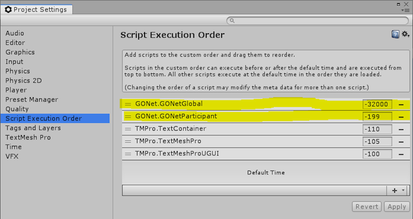Viewport: 413px width, 219px height.
Task: Grab the drag handle of TMPro.TextMeshPro
Action: 128,141
